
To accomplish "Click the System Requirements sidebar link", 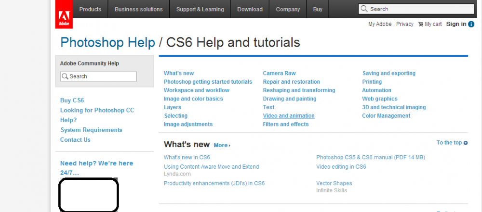I will point(91,130).
